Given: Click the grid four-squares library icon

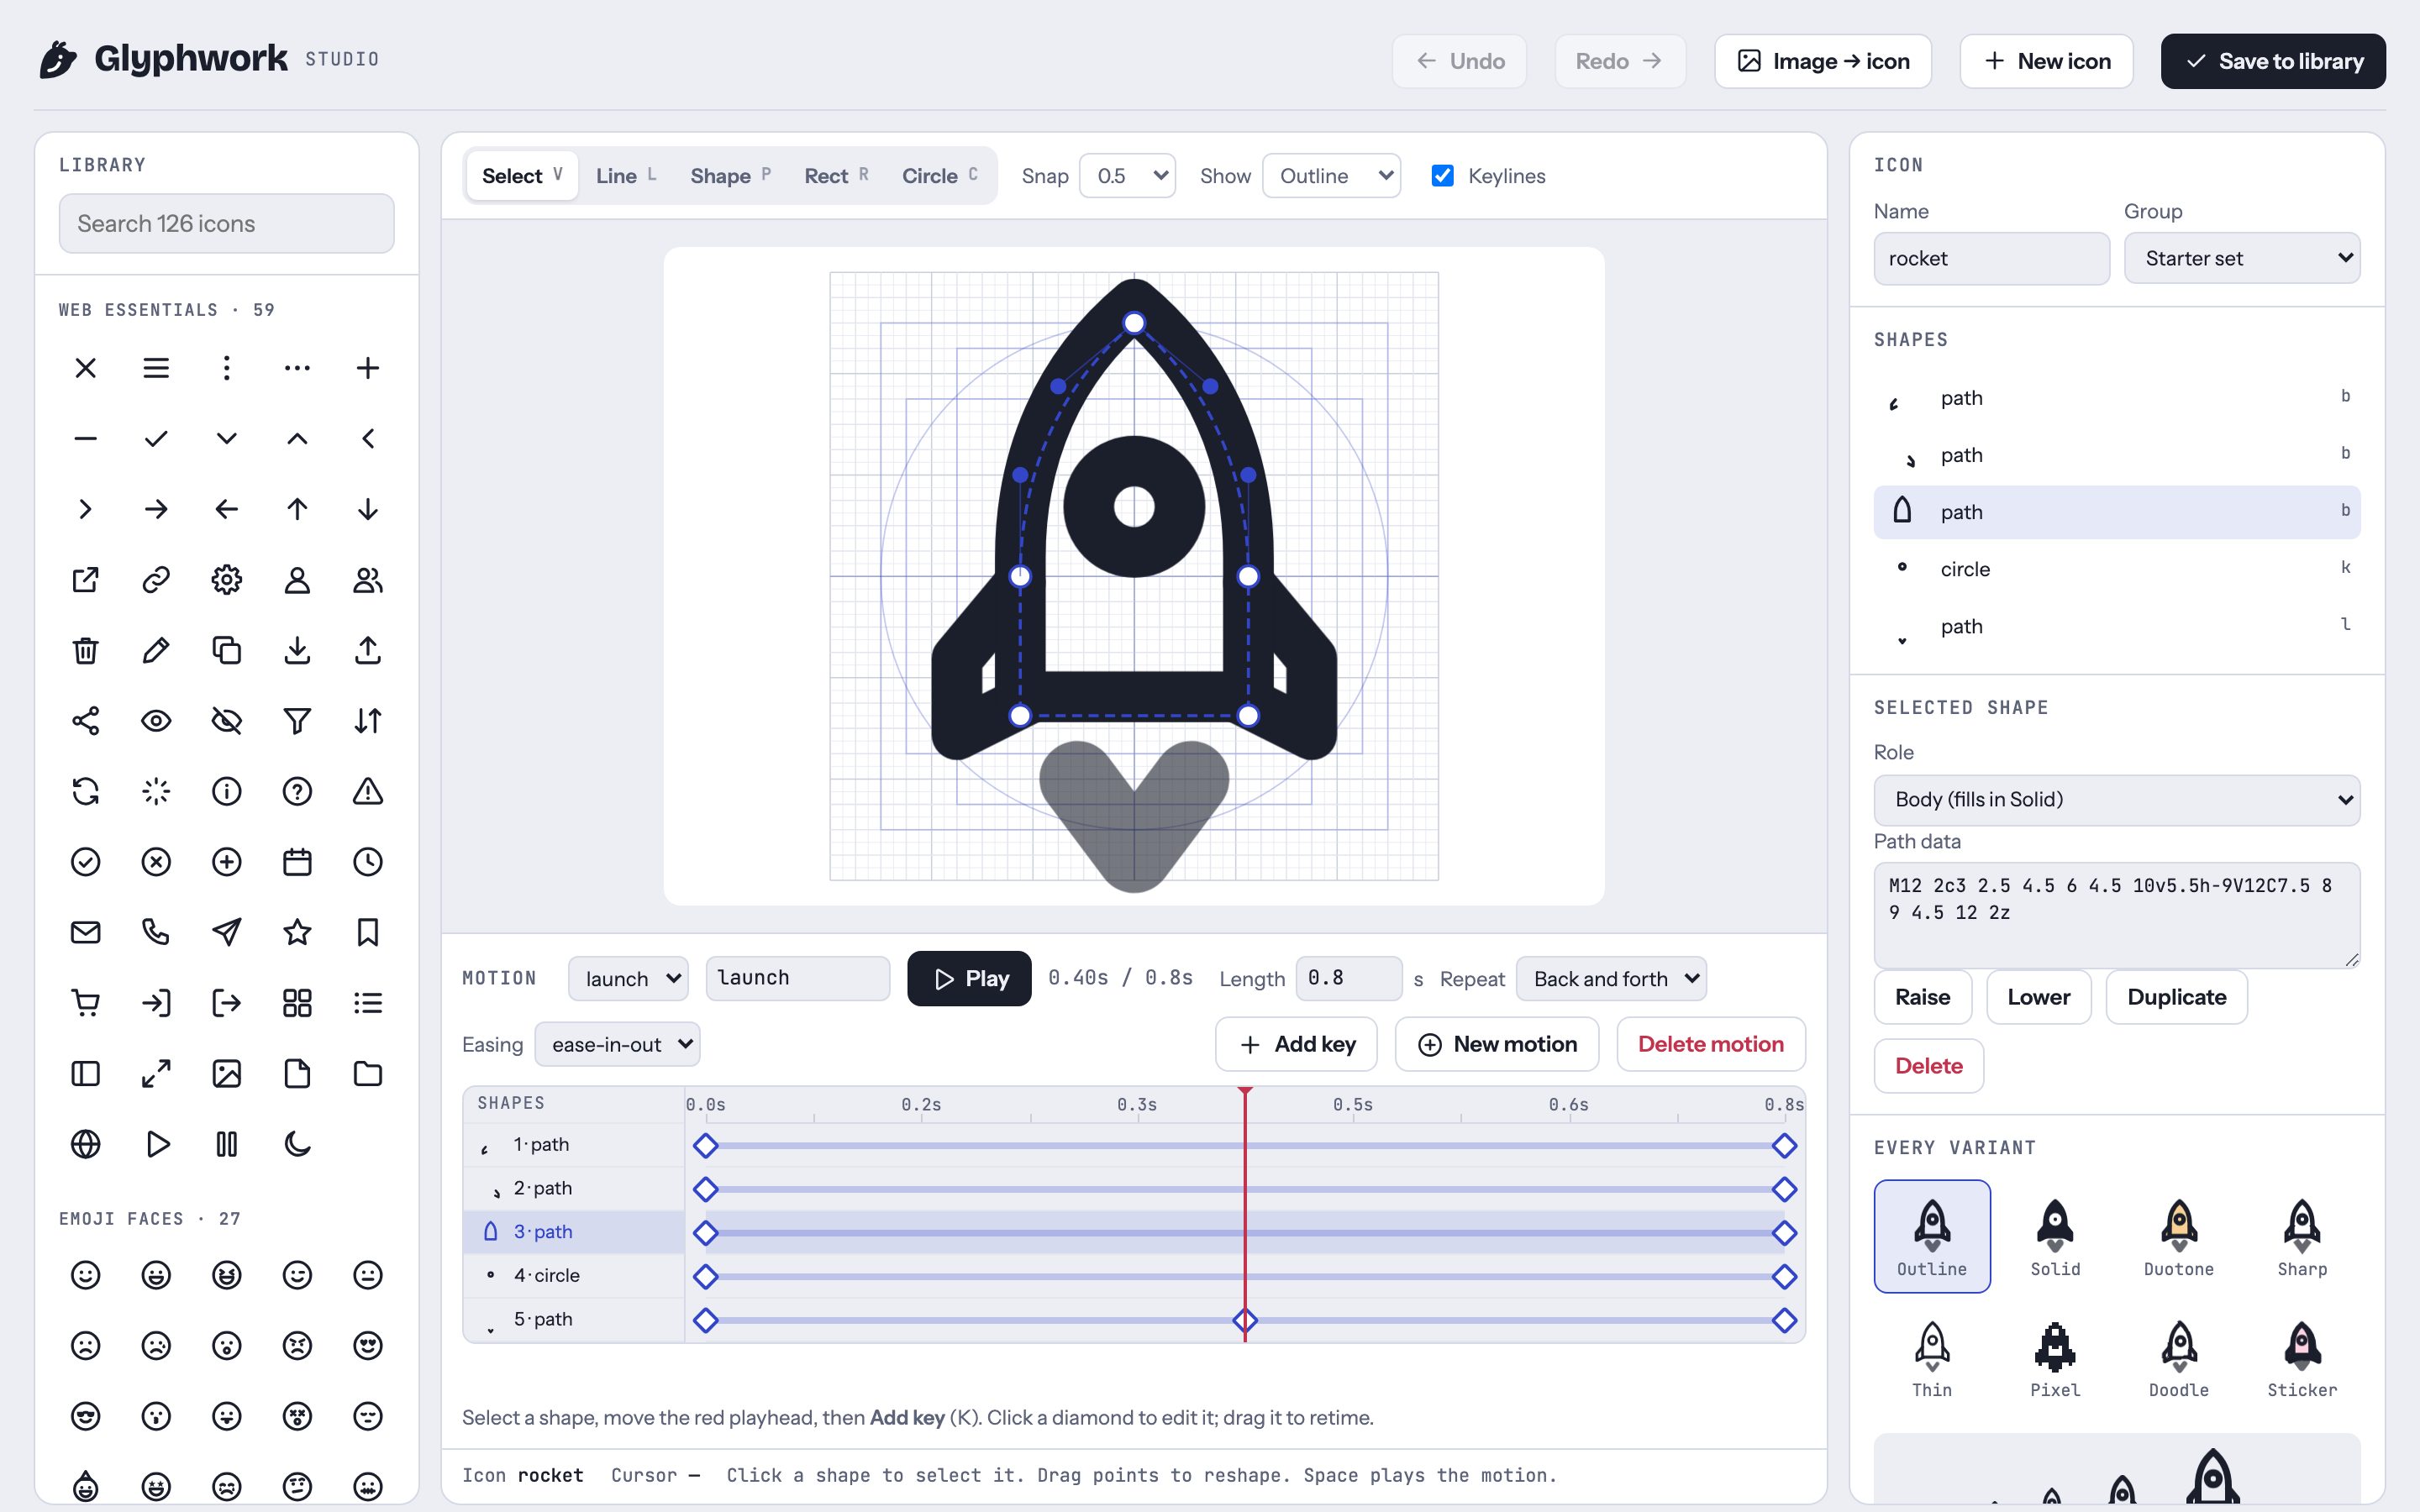Looking at the screenshot, I should click(297, 1003).
